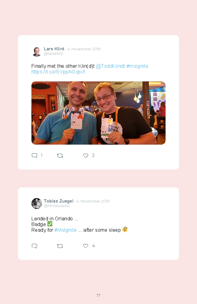Click the page number 17
Image resolution: width=197 pixels, height=304 pixels.
[98, 295]
